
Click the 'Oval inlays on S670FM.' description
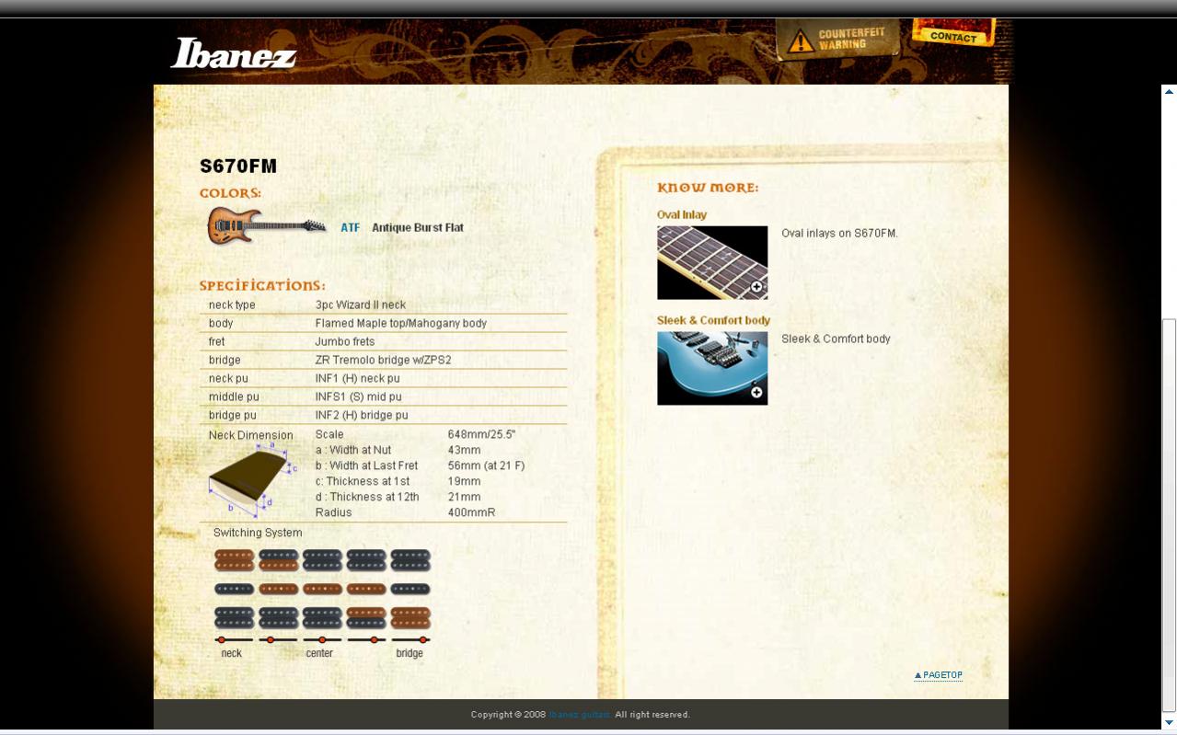point(840,234)
